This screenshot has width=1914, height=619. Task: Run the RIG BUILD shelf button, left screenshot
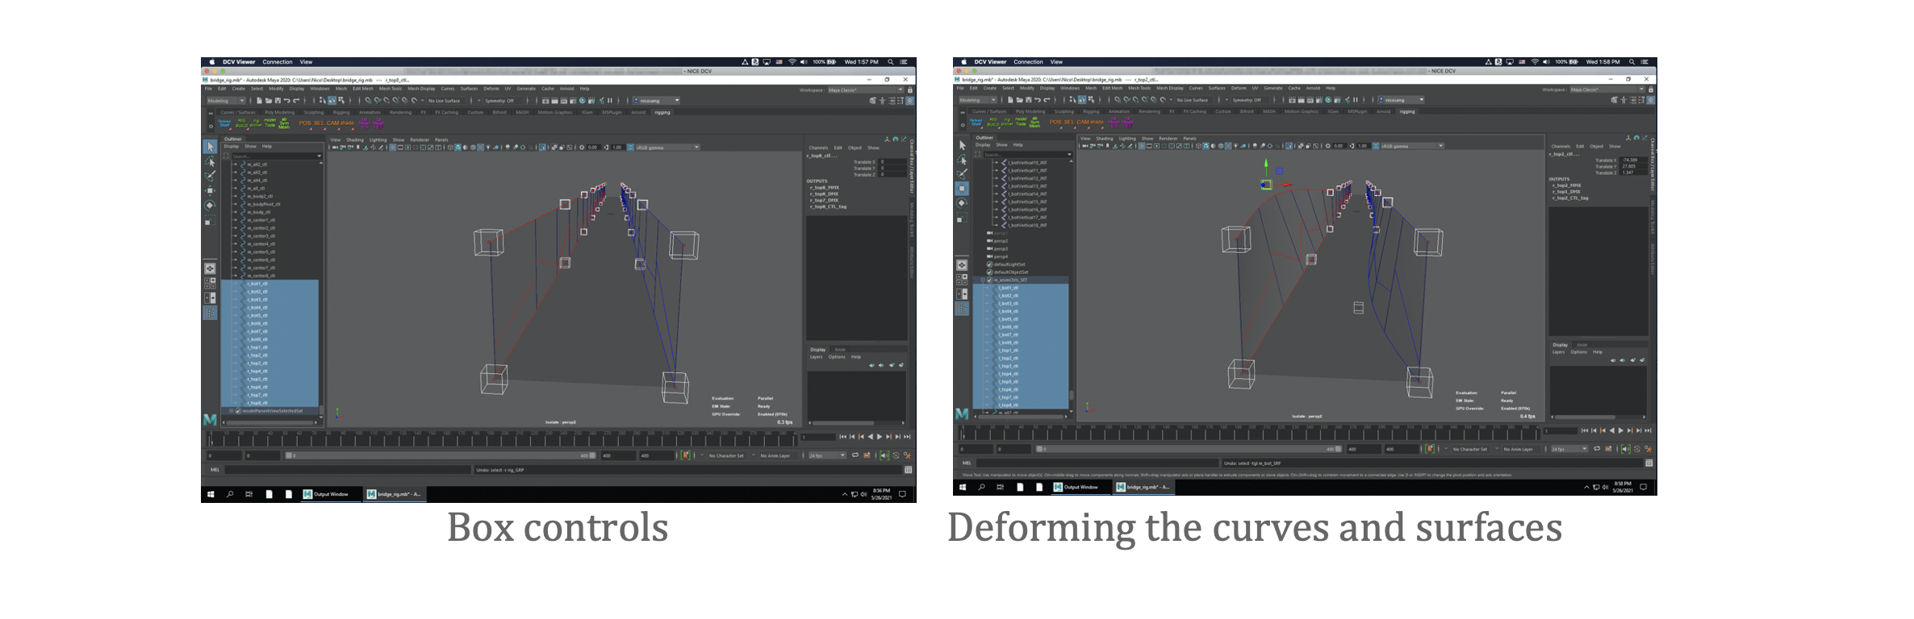pyautogui.click(x=241, y=123)
